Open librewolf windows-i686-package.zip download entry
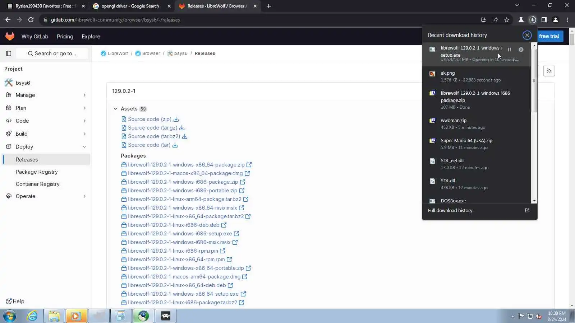Viewport: 575px width, 323px height. click(476, 100)
